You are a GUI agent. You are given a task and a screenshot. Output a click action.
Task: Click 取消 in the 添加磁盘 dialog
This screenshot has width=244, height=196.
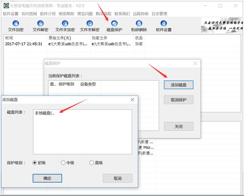point(118,178)
